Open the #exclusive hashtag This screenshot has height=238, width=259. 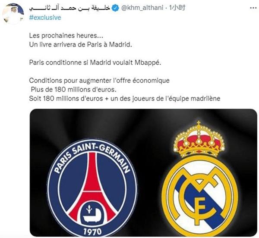point(45,18)
